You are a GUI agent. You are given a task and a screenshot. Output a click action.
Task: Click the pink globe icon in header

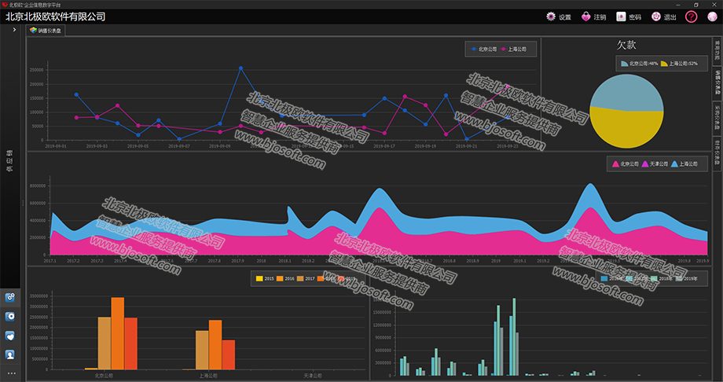pyautogui.click(x=712, y=17)
